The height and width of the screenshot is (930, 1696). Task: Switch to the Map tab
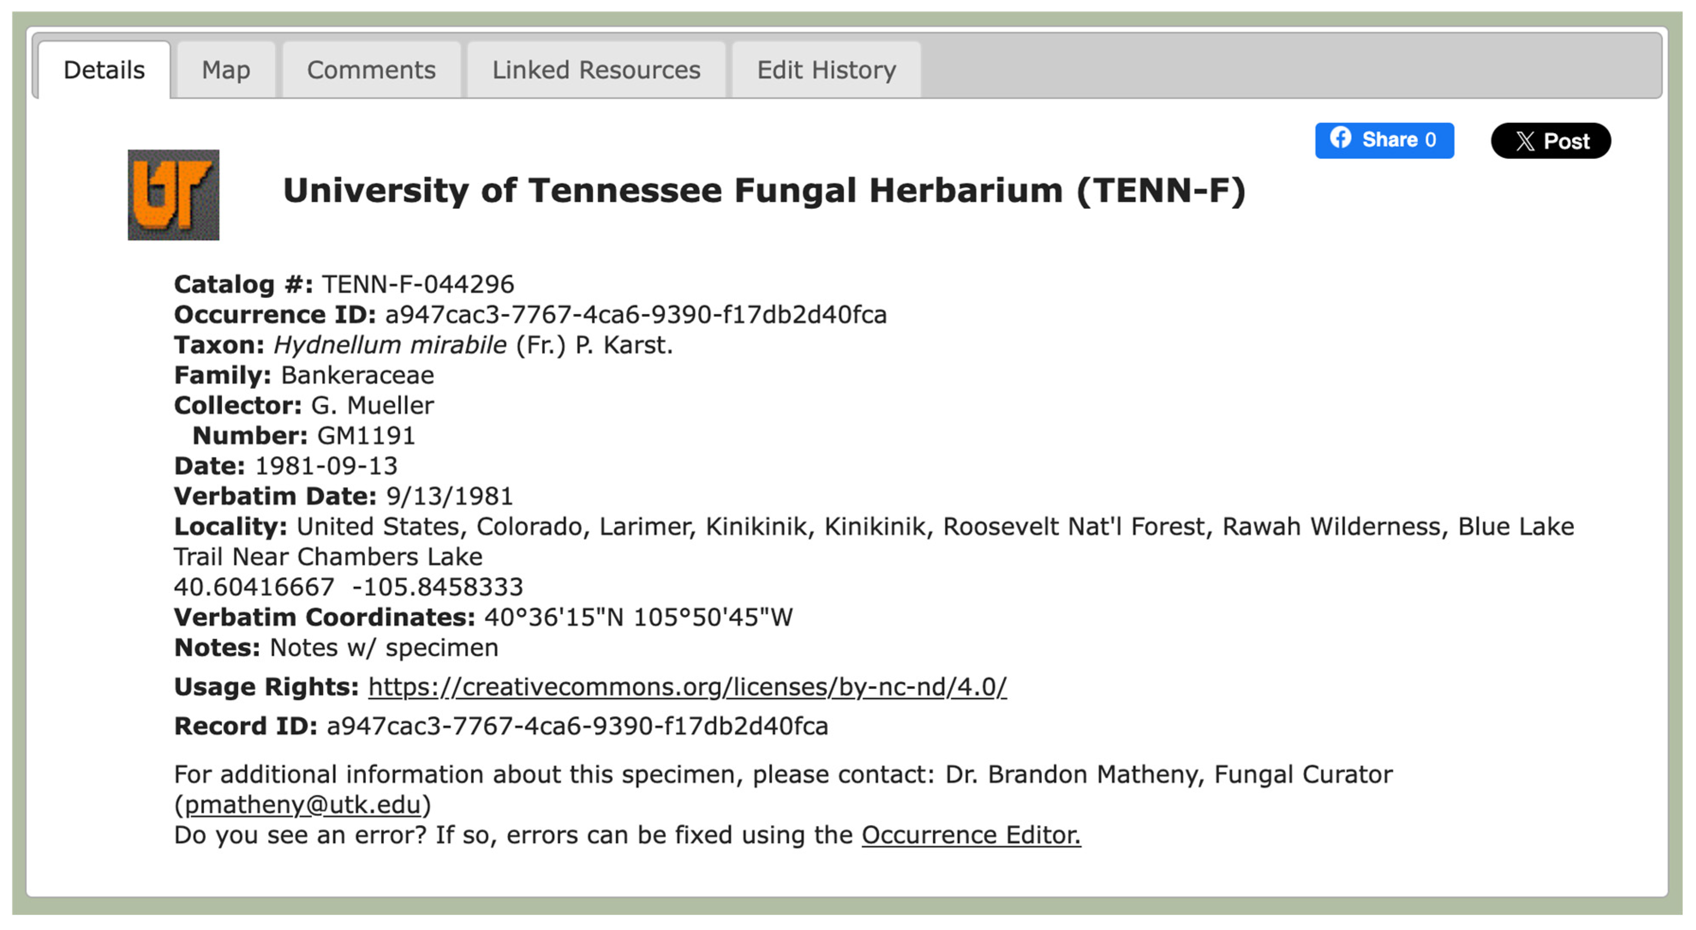coord(226,70)
